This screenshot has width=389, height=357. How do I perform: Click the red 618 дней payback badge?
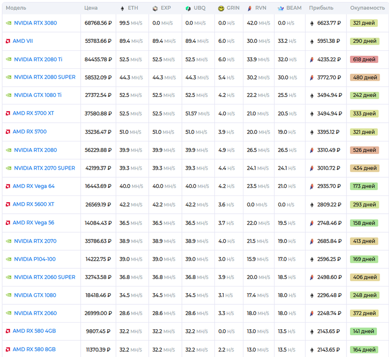364,59
